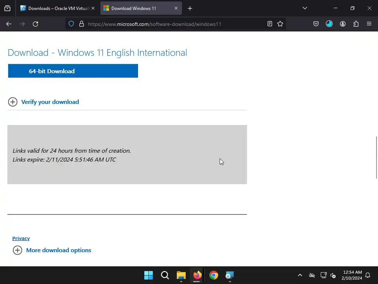The image size is (378, 284).
Task: Switch to Downloads – Oracle VM VirtualBox tab
Action: pos(57,9)
